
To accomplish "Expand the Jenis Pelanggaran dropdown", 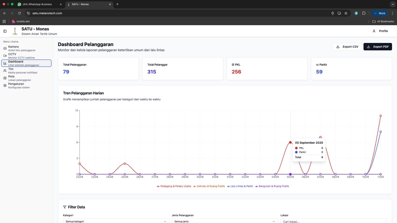I will [x=224, y=221].
